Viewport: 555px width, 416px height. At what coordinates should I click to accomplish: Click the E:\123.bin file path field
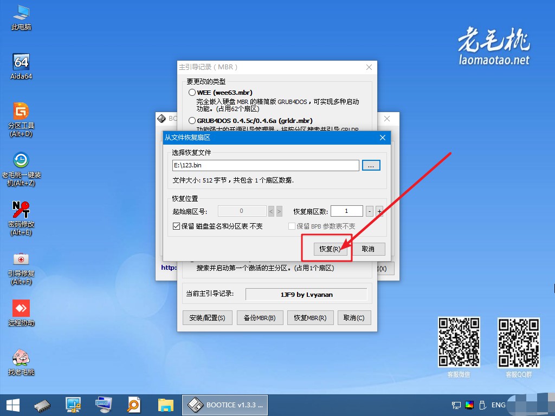tap(266, 165)
